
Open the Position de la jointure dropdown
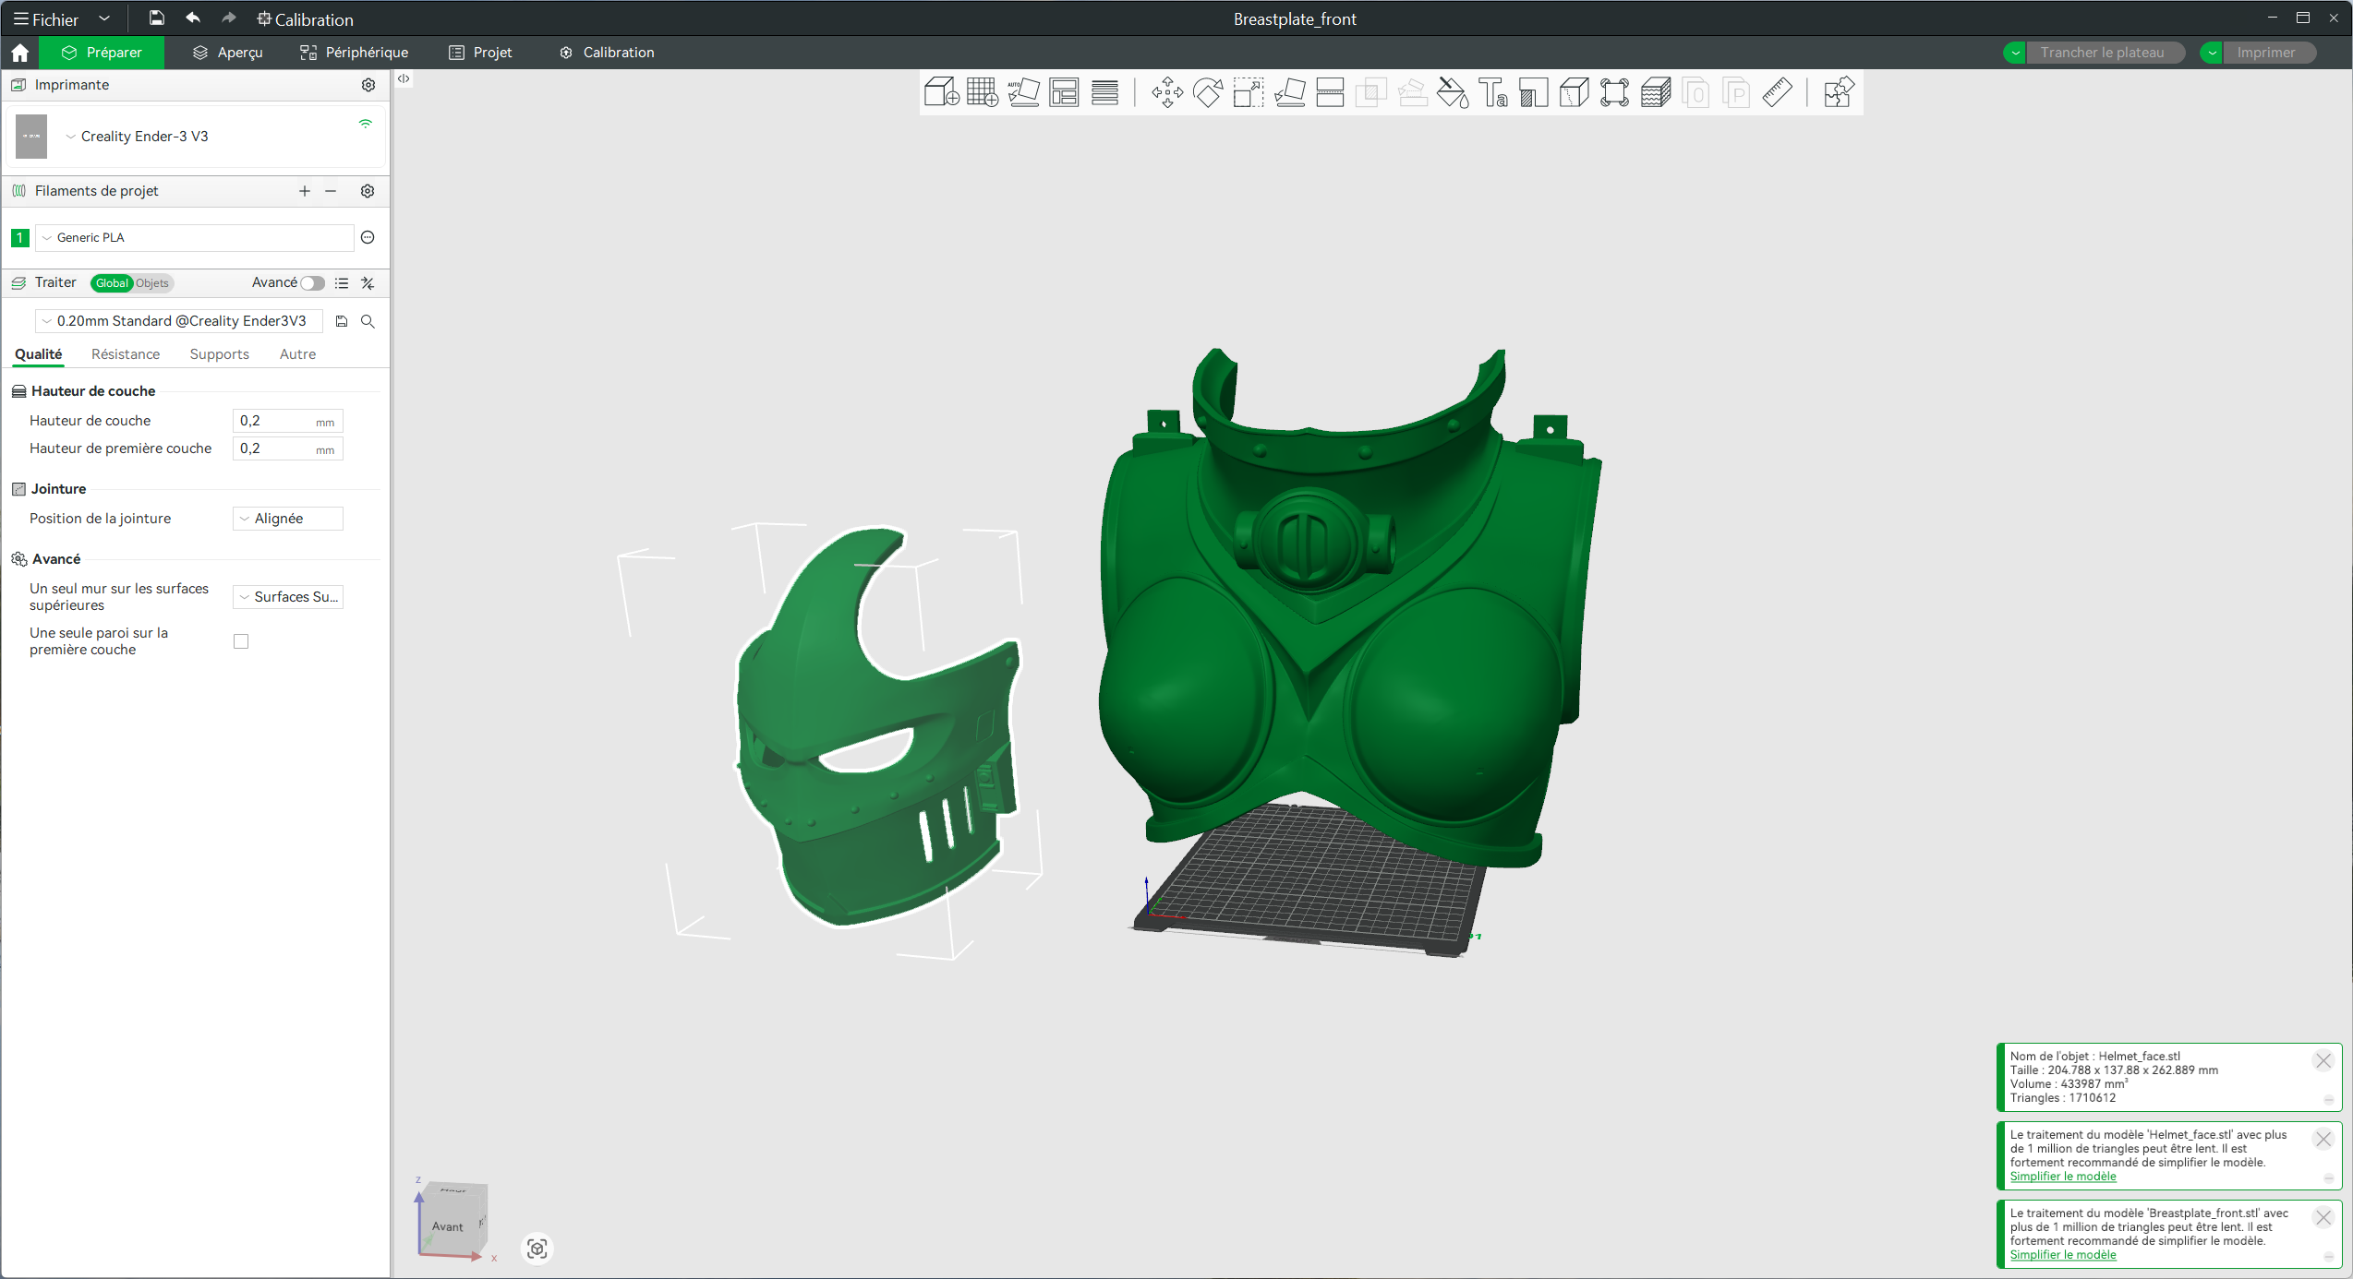(287, 519)
